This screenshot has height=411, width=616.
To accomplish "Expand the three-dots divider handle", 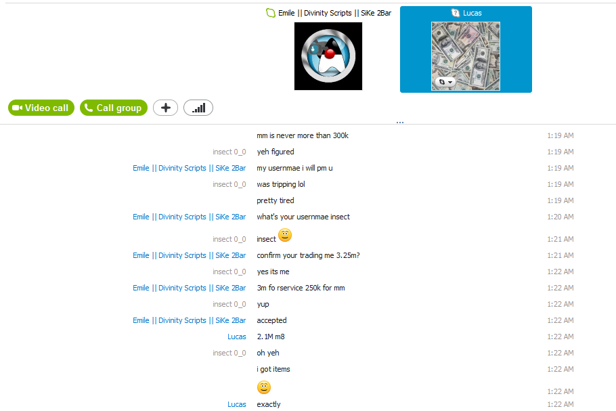I will pyautogui.click(x=400, y=122).
